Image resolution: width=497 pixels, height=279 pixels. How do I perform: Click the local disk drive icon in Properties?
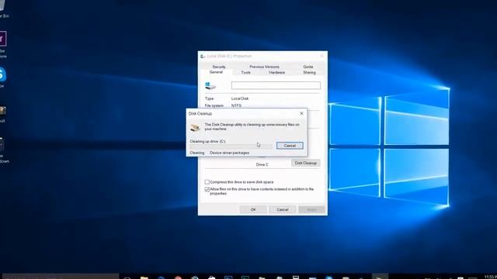tap(210, 85)
